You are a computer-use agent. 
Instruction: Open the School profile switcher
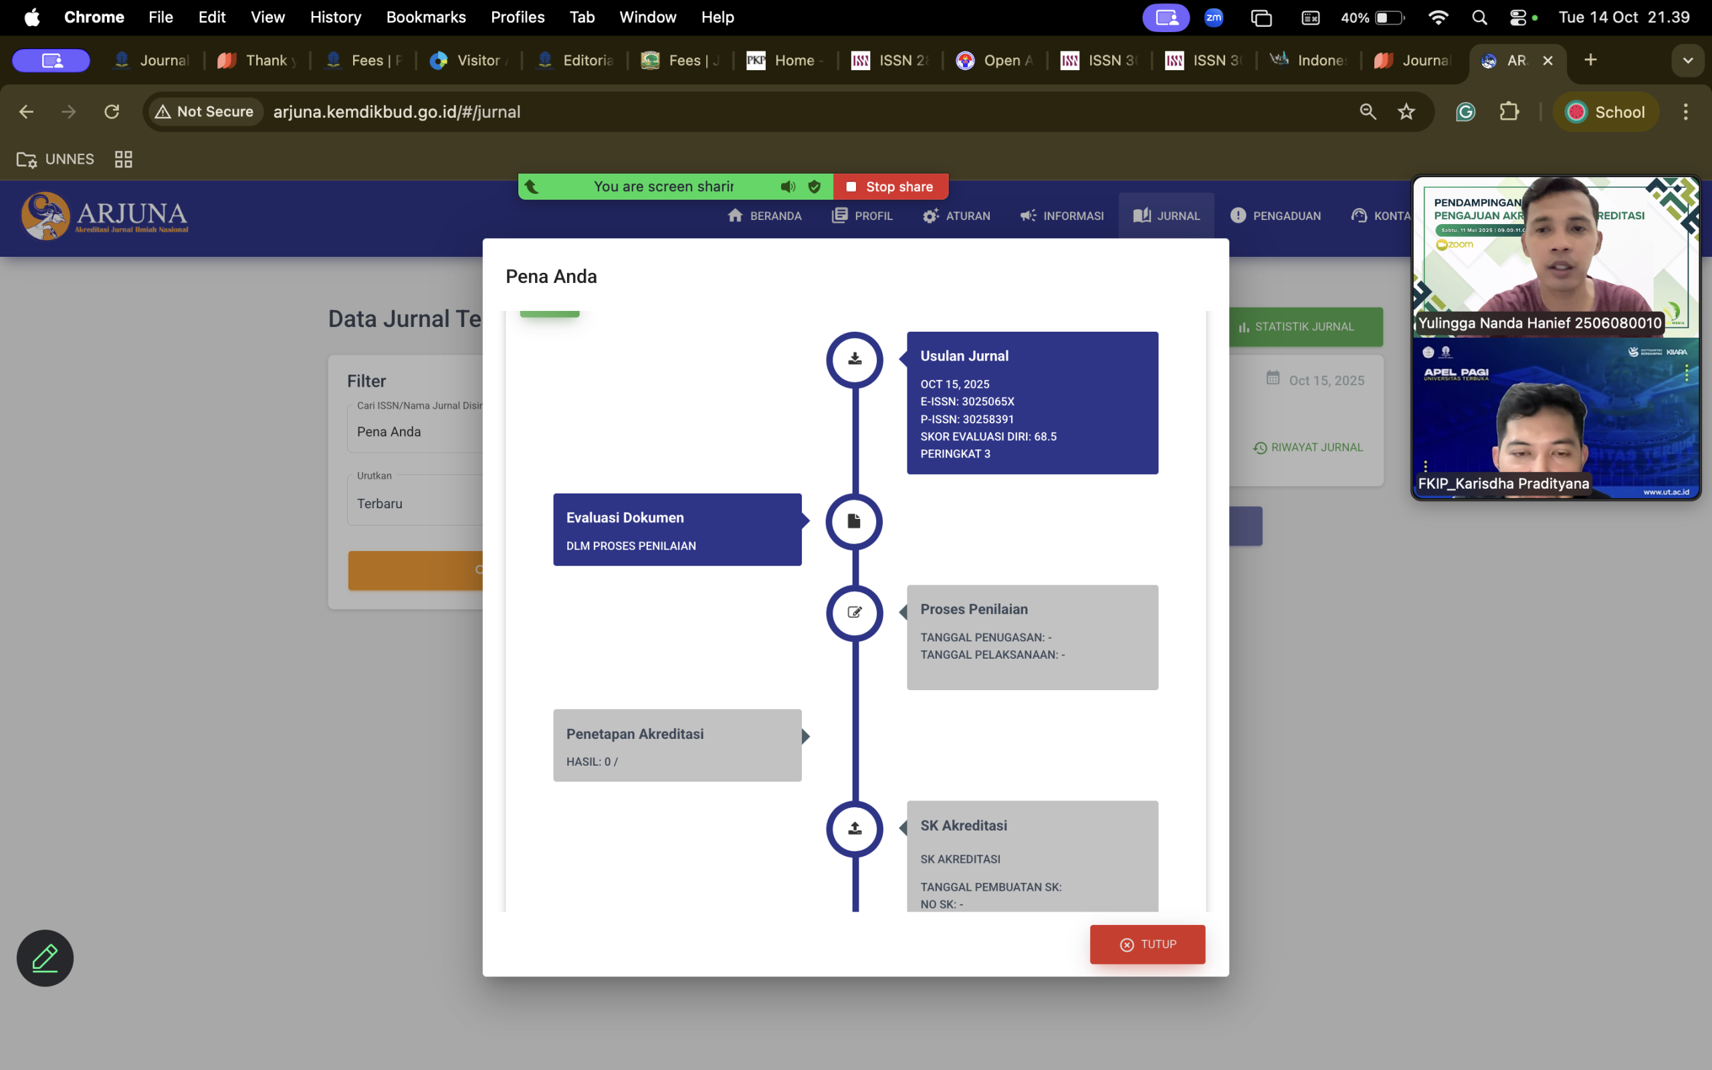point(1606,112)
